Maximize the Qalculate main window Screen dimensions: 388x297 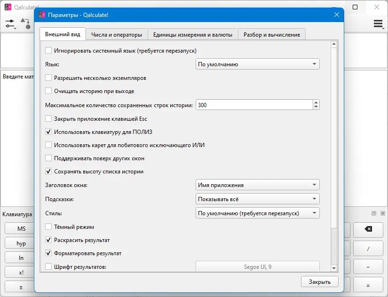point(355,7)
